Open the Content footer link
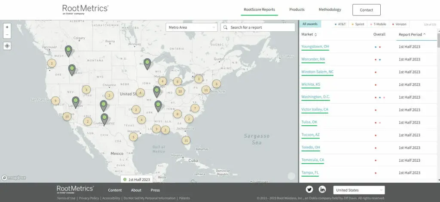Image resolution: width=440 pixels, height=202 pixels. [x=115, y=190]
